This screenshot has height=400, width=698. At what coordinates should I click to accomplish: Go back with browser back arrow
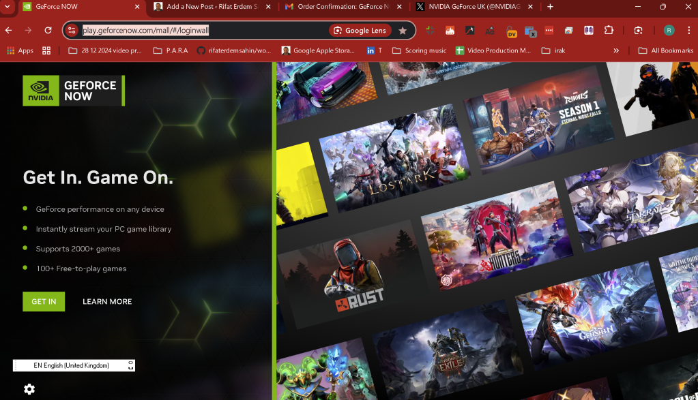pyautogui.click(x=8, y=30)
